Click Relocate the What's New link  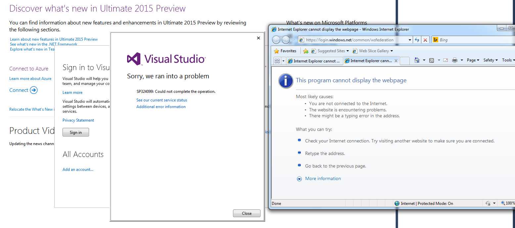[32, 109]
